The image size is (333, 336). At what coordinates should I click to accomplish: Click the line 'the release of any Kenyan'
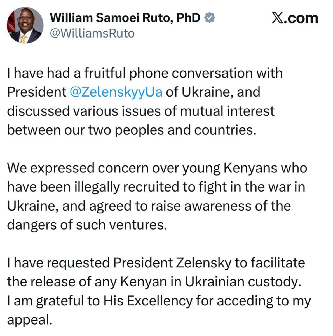tap(154, 282)
